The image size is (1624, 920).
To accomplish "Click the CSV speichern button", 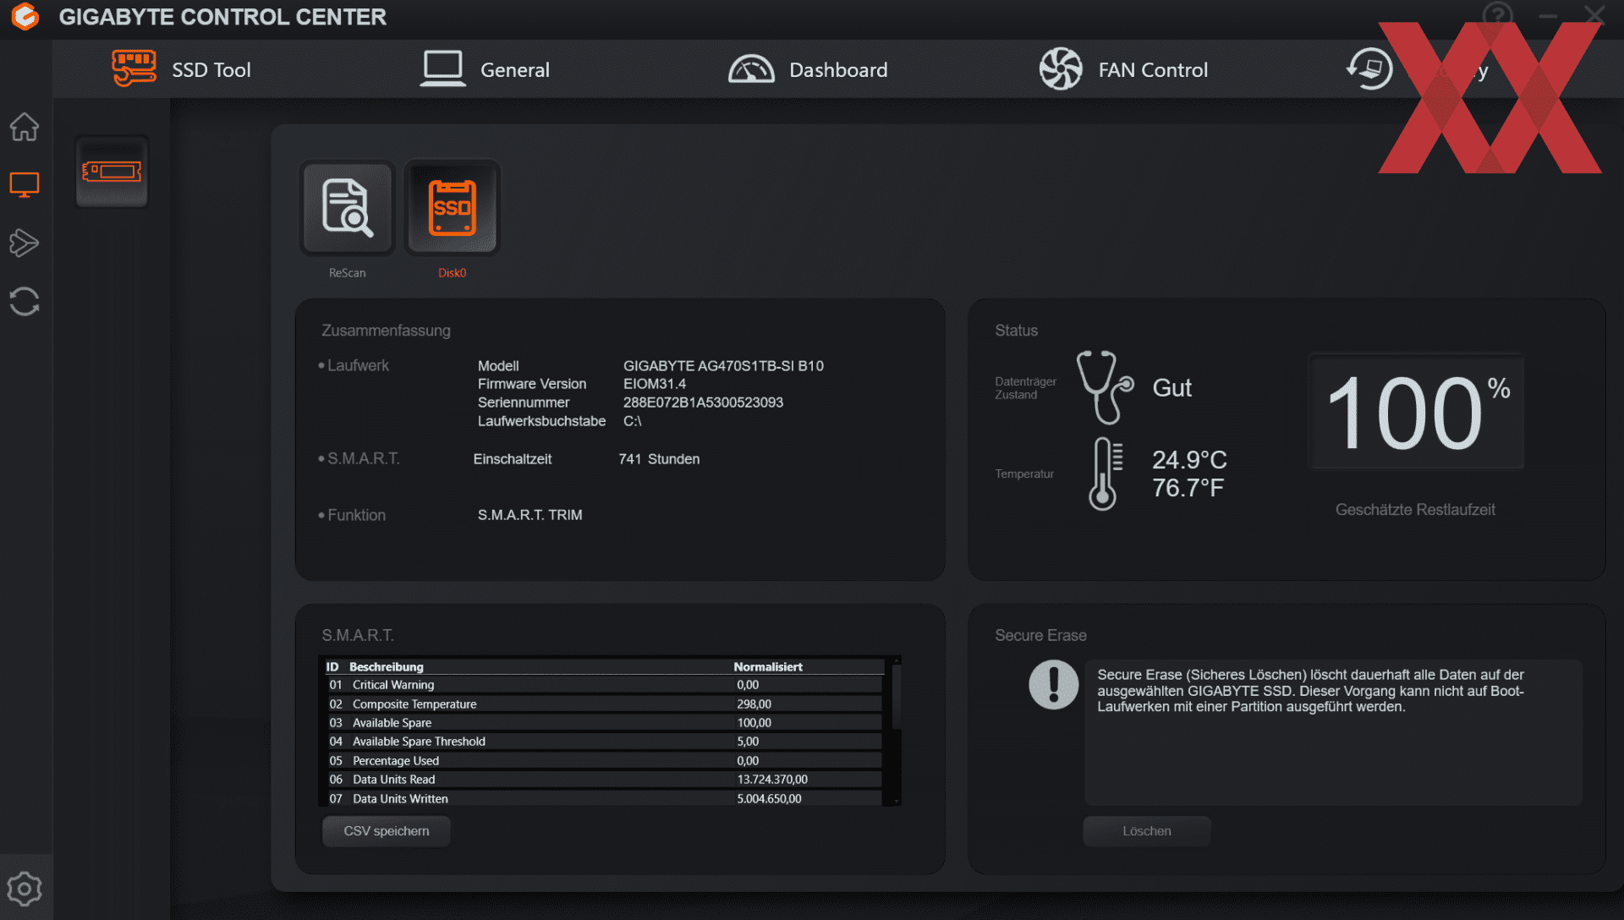I will click(x=387, y=831).
